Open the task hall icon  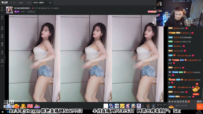(37, 106)
